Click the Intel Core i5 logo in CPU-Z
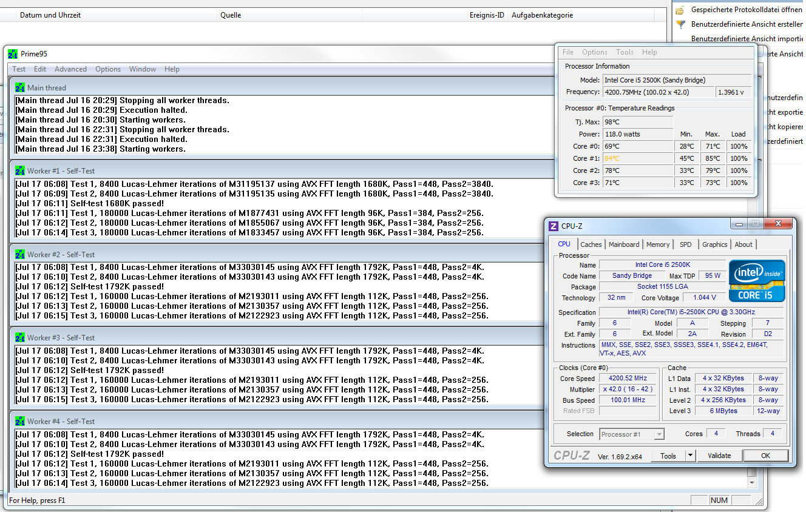The image size is (806, 512). [757, 281]
